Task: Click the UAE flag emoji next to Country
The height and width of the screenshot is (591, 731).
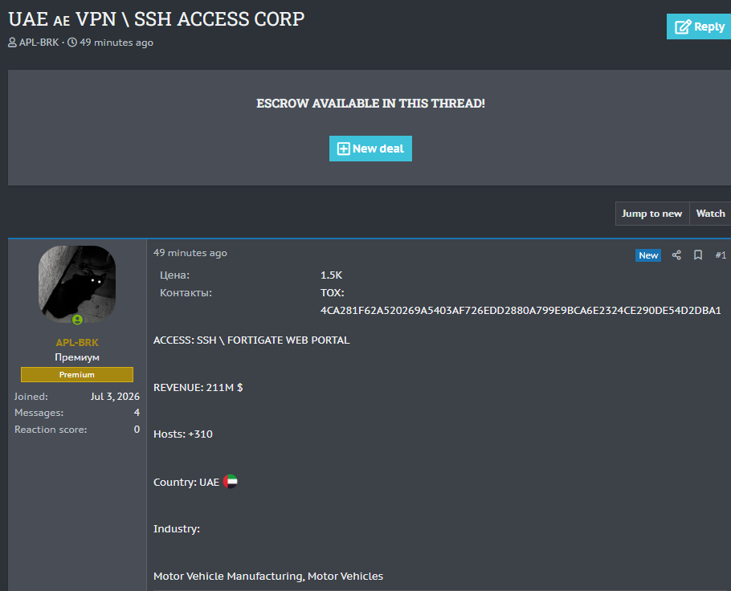Action: [231, 481]
